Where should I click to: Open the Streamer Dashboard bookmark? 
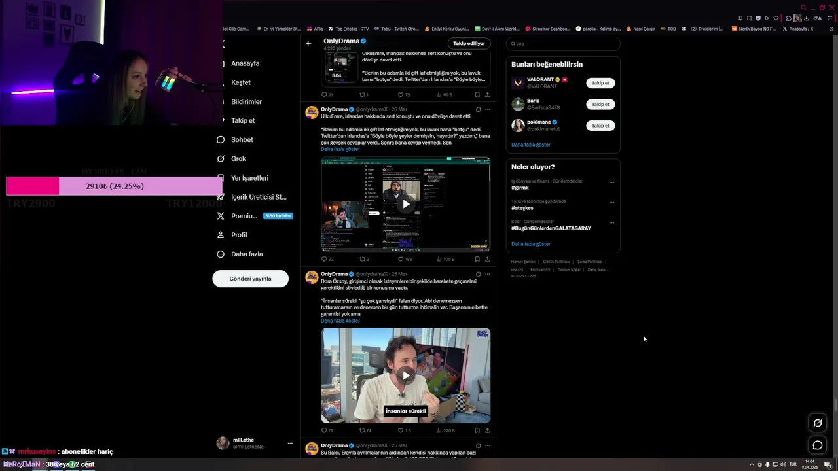(548, 29)
